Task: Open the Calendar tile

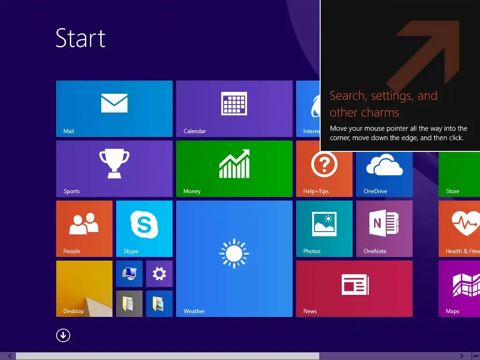Action: tap(234, 109)
